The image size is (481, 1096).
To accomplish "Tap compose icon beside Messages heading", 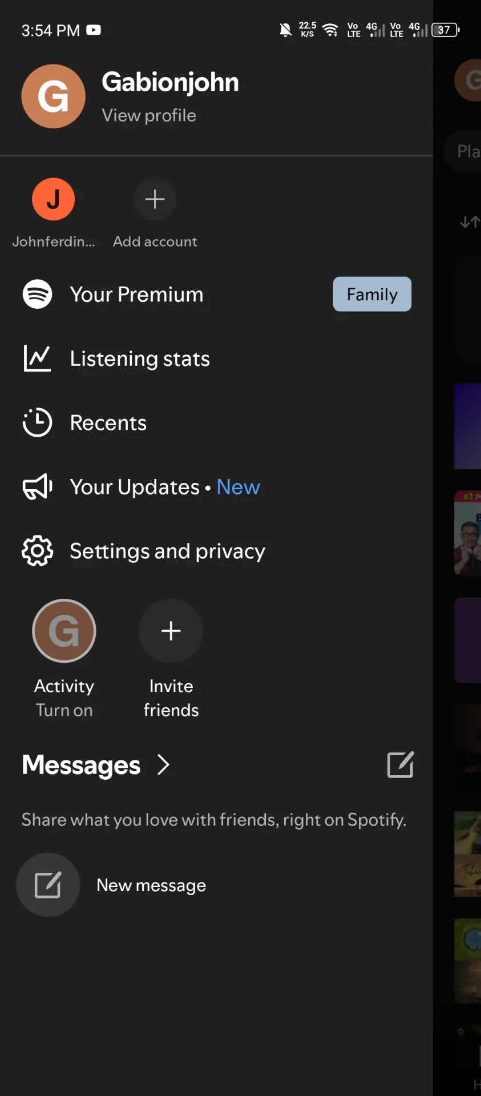I will click(x=401, y=765).
